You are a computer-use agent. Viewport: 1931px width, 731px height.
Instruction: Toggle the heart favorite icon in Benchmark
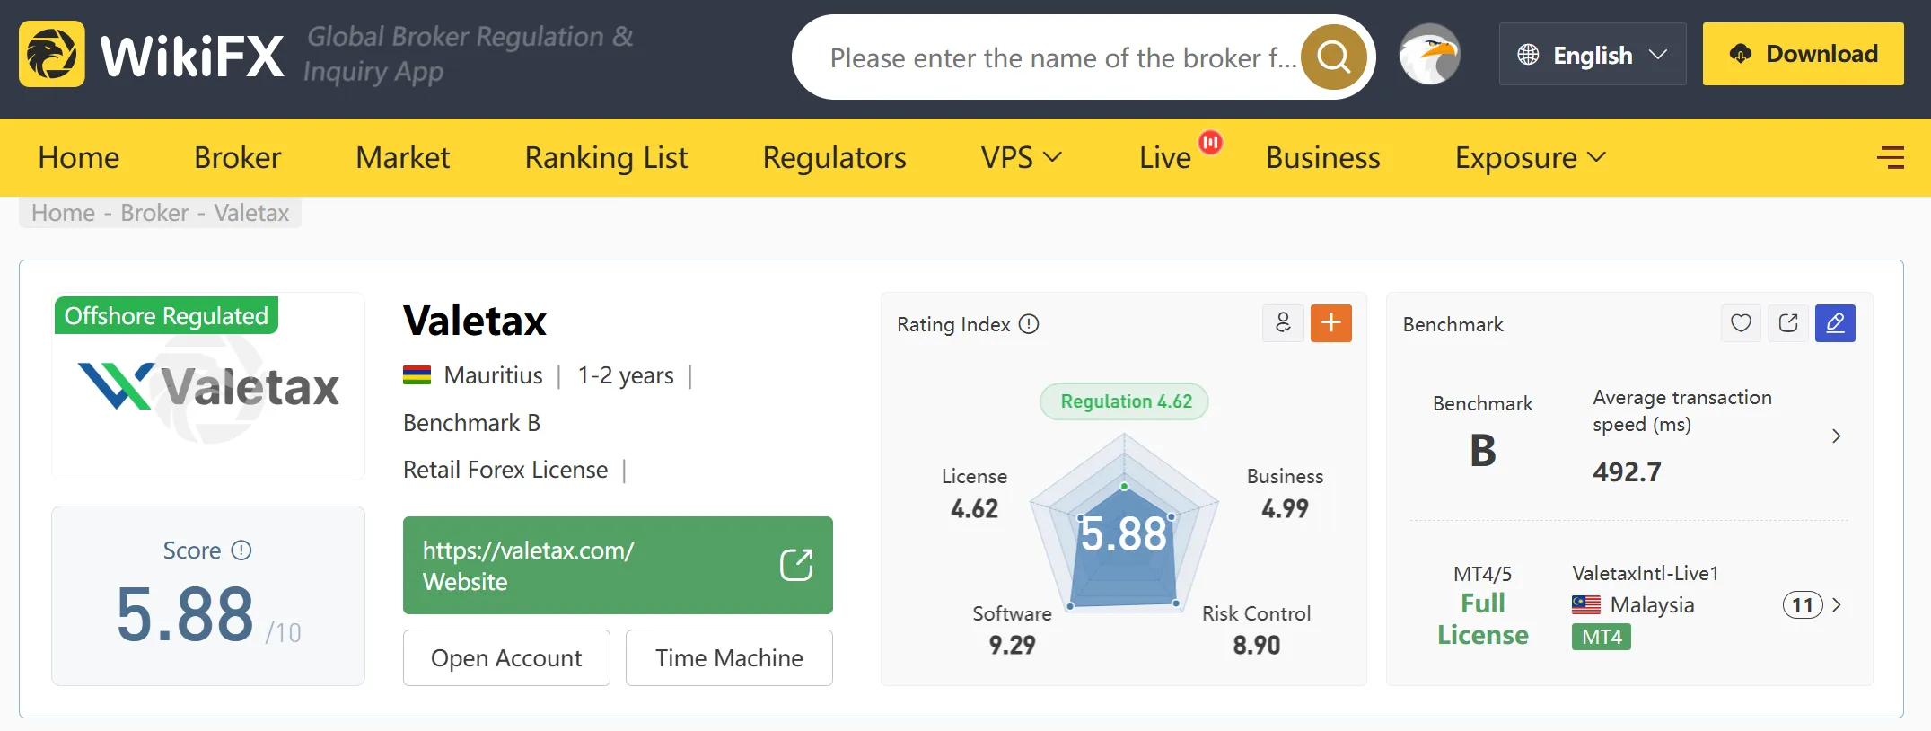pyautogui.click(x=1741, y=323)
